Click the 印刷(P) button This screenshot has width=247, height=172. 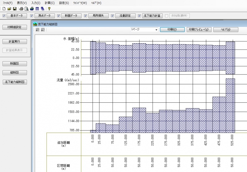click(172, 29)
